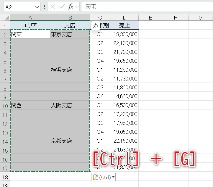This screenshot has height=187, width=213.
Task: Click the Q2 cell in row 11
Action: coord(100,114)
